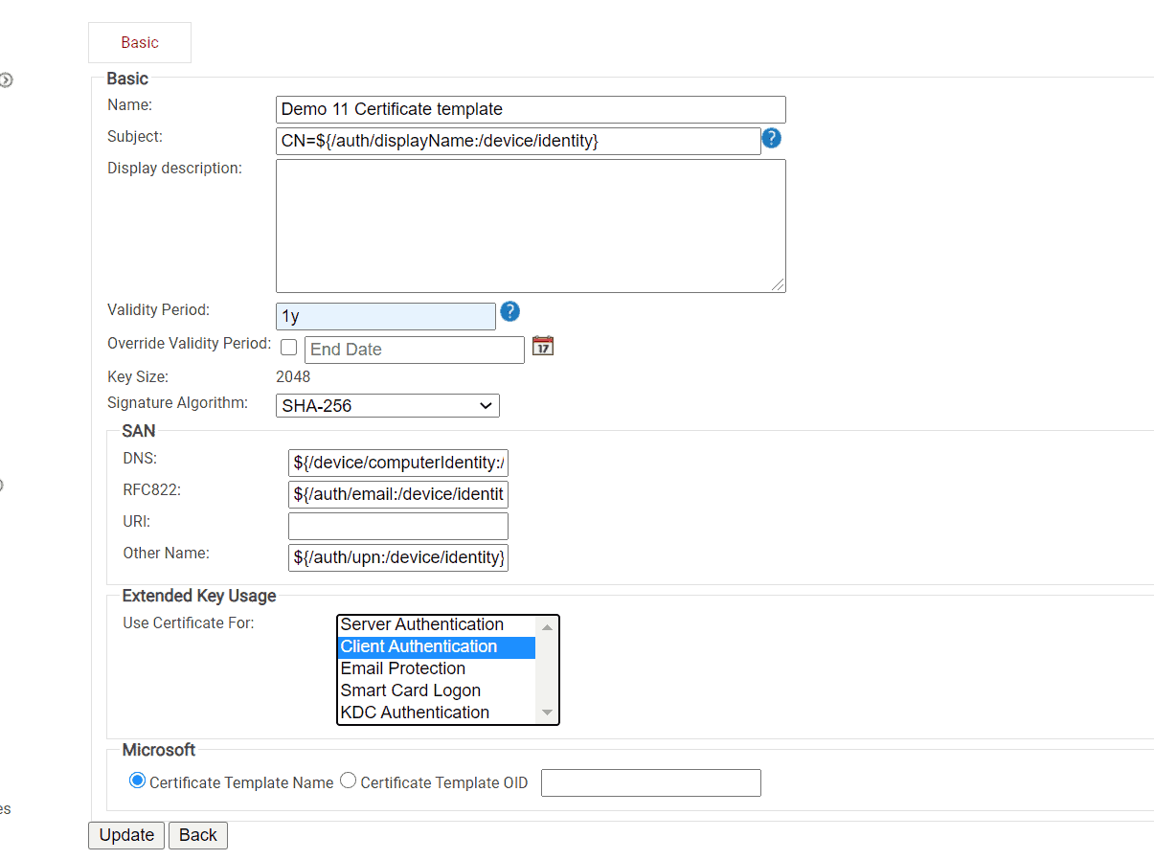Viewport: 1154px width, 860px height.
Task: Click the empty URI field
Action: (398, 526)
